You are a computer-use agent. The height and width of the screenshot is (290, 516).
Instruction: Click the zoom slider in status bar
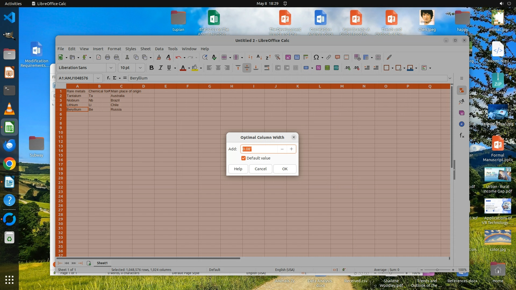(437, 270)
